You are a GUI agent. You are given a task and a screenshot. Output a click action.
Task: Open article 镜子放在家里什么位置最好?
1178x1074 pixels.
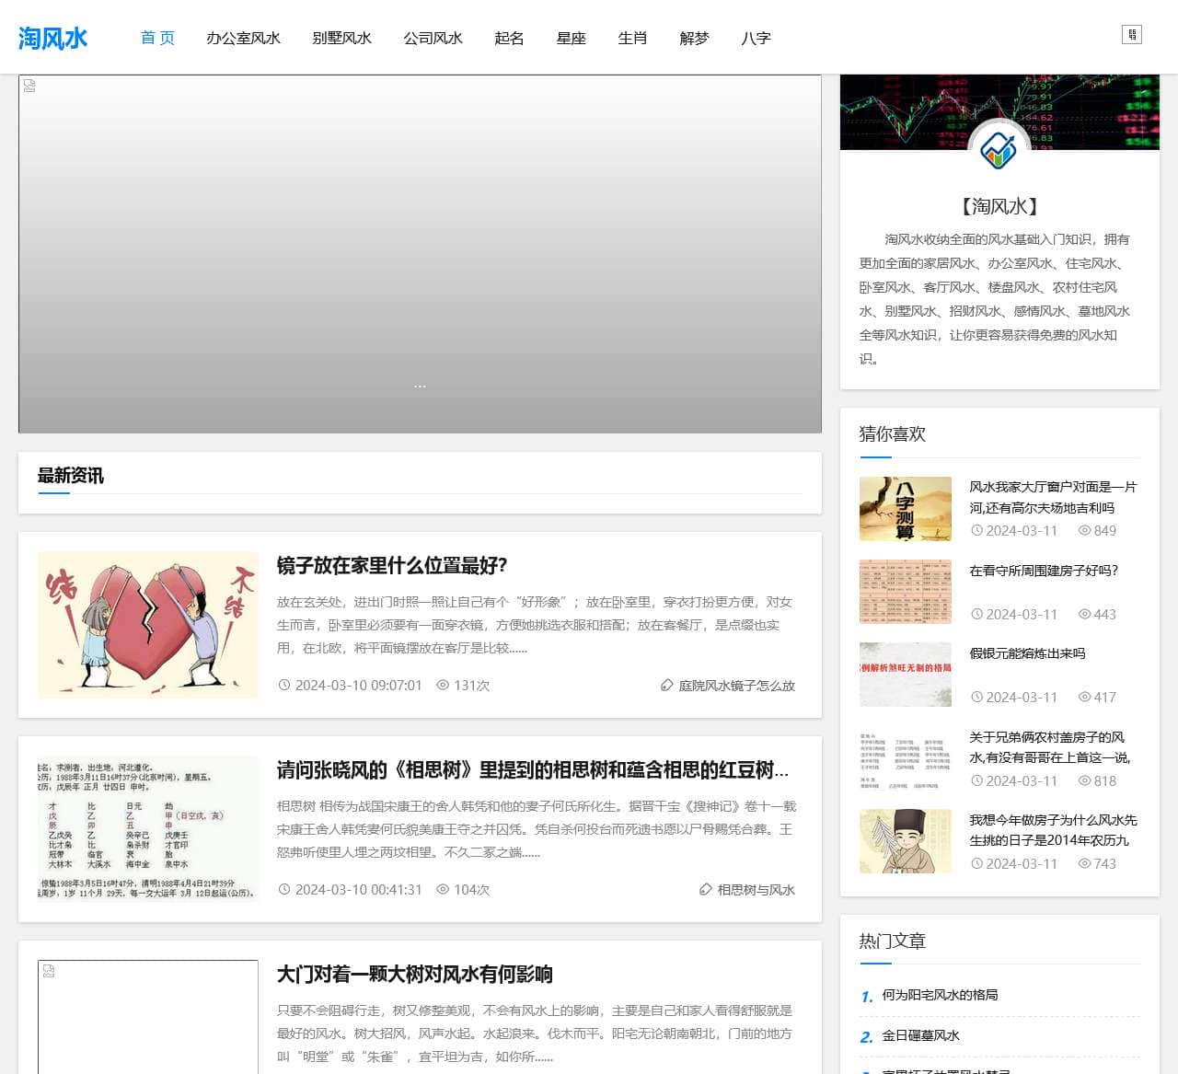[392, 565]
